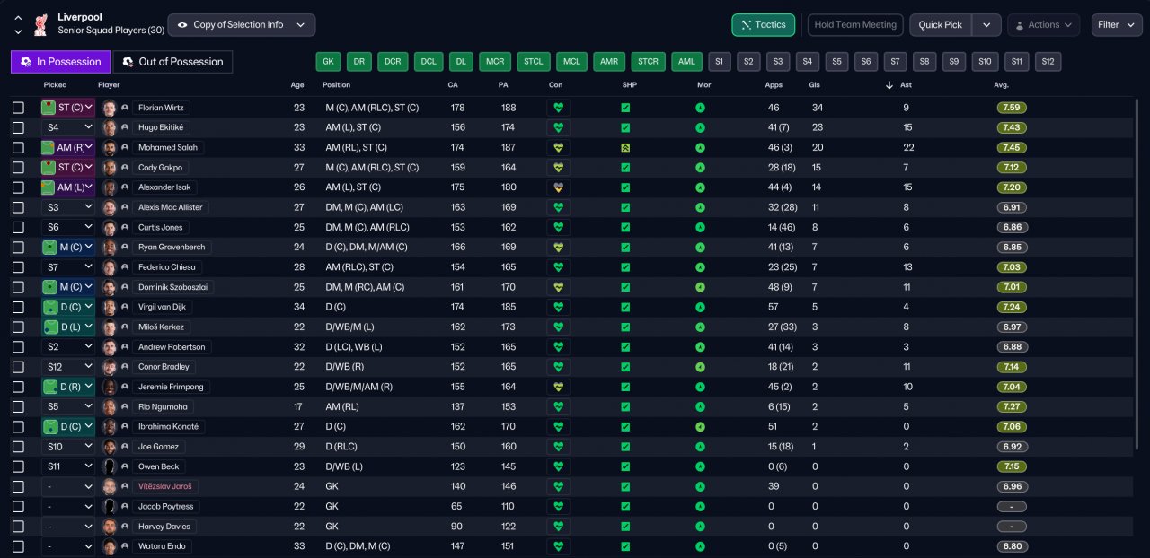The width and height of the screenshot is (1150, 558).
Task: Tick the checkbox for Alexis Mac Allister
Action: pos(18,207)
